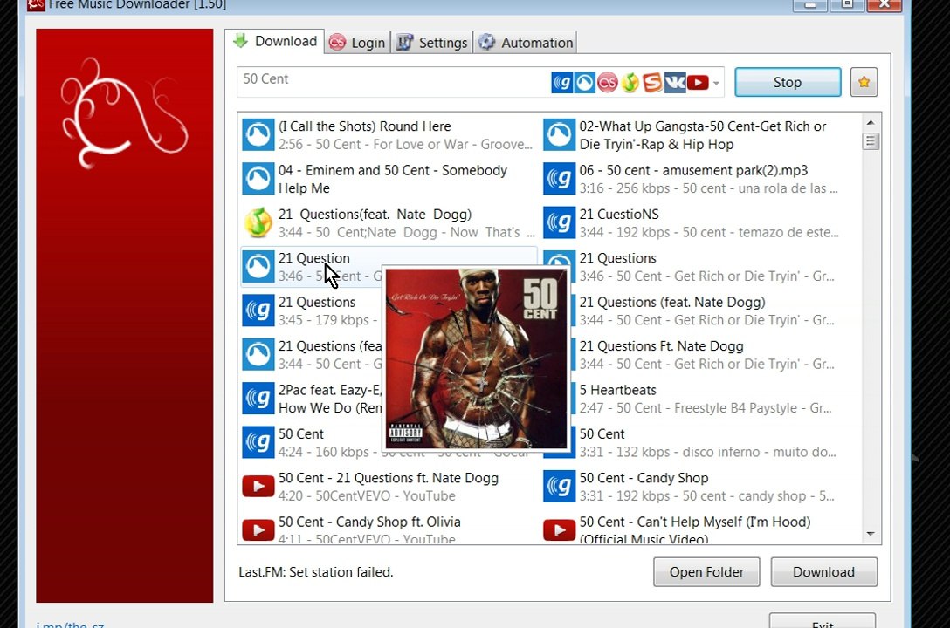Viewport: 950px width, 628px height.
Task: Click Grooveshark icon of amusement park(2).mp3
Action: pos(559,179)
